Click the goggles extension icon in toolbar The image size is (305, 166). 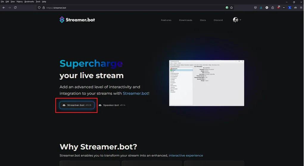(x=295, y=8)
